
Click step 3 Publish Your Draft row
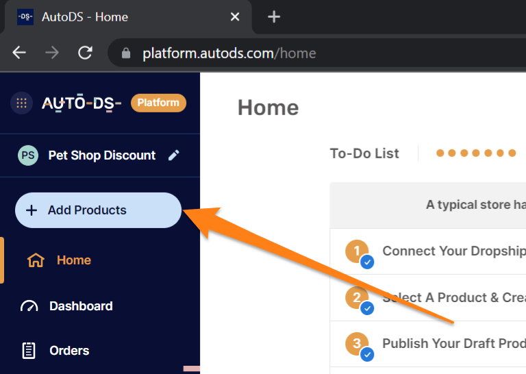coord(427,344)
